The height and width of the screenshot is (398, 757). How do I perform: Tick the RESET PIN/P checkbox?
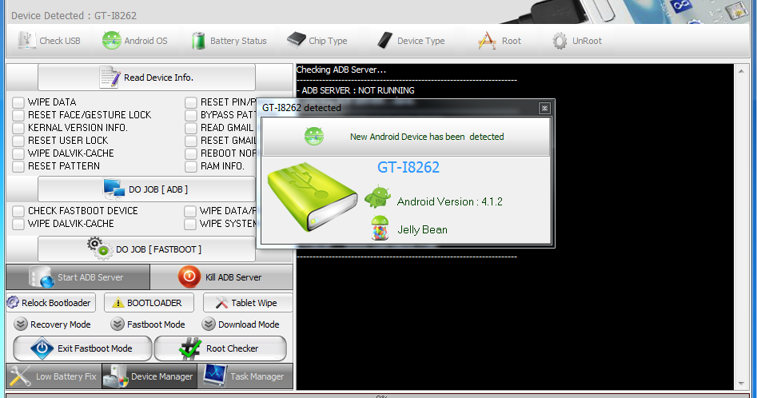pos(191,102)
